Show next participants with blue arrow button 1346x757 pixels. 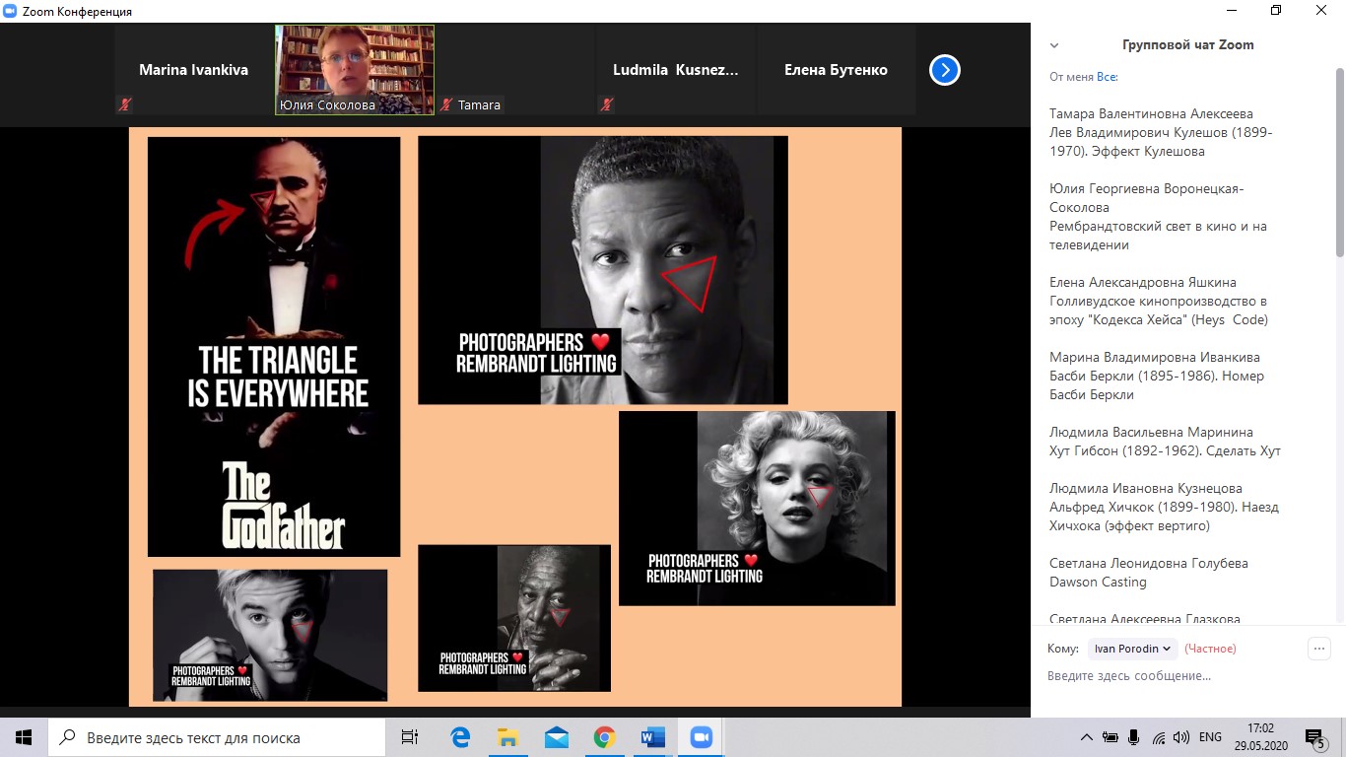pyautogui.click(x=944, y=70)
